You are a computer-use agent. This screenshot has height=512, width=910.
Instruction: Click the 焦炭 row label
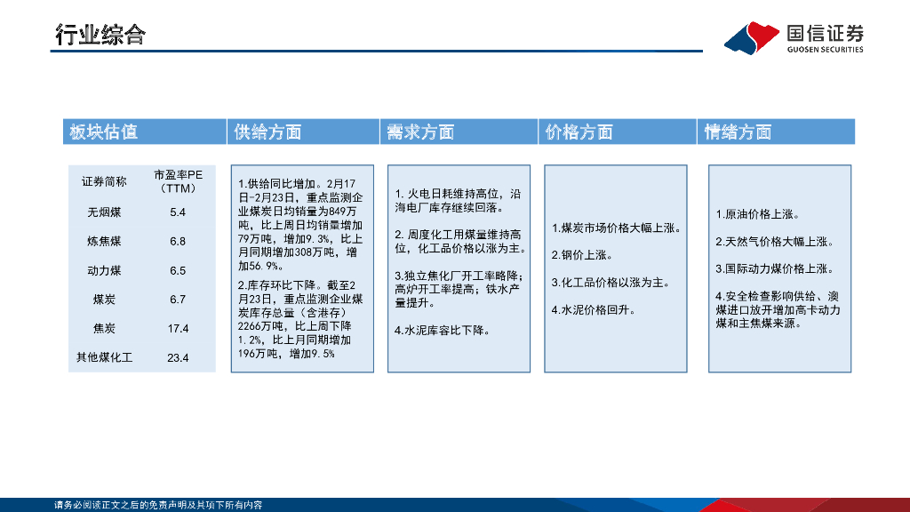[104, 329]
